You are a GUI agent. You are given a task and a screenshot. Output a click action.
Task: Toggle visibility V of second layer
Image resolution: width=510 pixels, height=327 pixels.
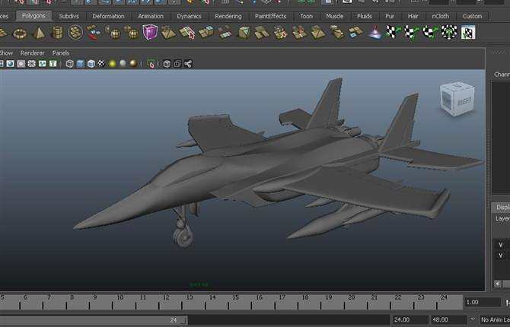[500, 256]
